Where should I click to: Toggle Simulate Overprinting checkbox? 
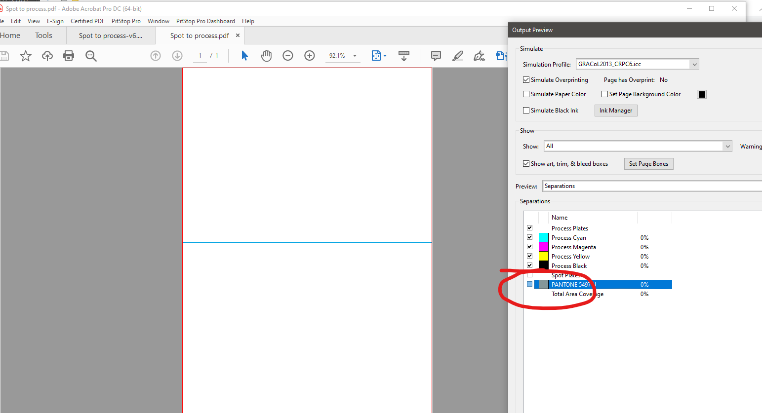tap(526, 80)
